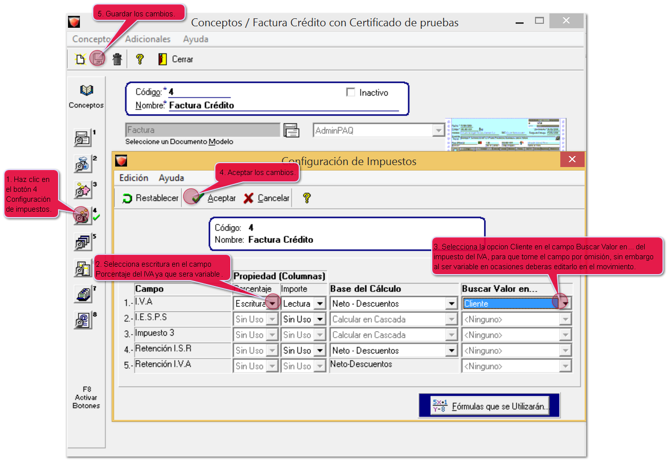669x461 pixels.
Task: Open the Conceptos book icon in sidebar
Action: [x=86, y=90]
